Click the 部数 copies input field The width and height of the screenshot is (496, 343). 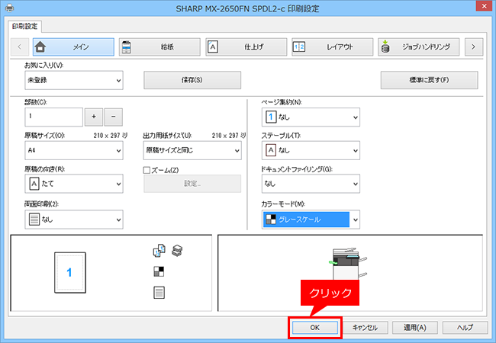(53, 117)
